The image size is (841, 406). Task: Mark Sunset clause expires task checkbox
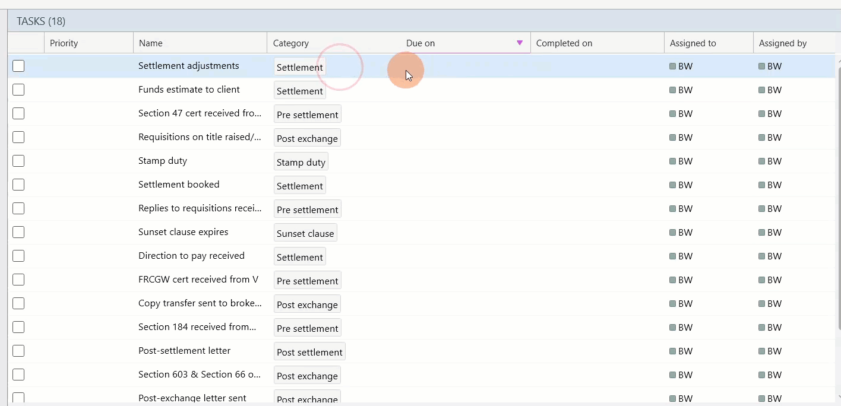[18, 232]
